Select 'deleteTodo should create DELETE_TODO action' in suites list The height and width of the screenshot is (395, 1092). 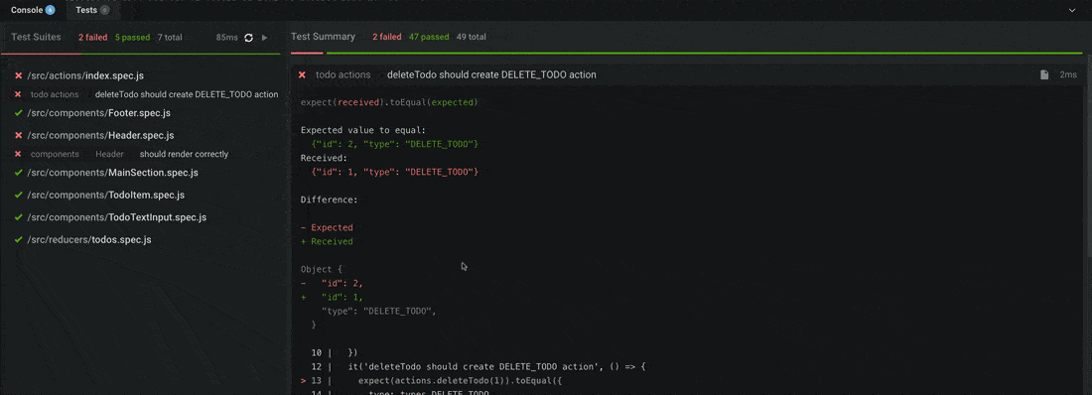(187, 94)
